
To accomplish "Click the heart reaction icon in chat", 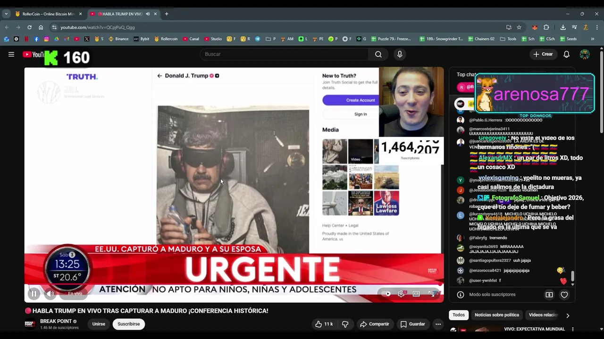I will pyautogui.click(x=564, y=295).
